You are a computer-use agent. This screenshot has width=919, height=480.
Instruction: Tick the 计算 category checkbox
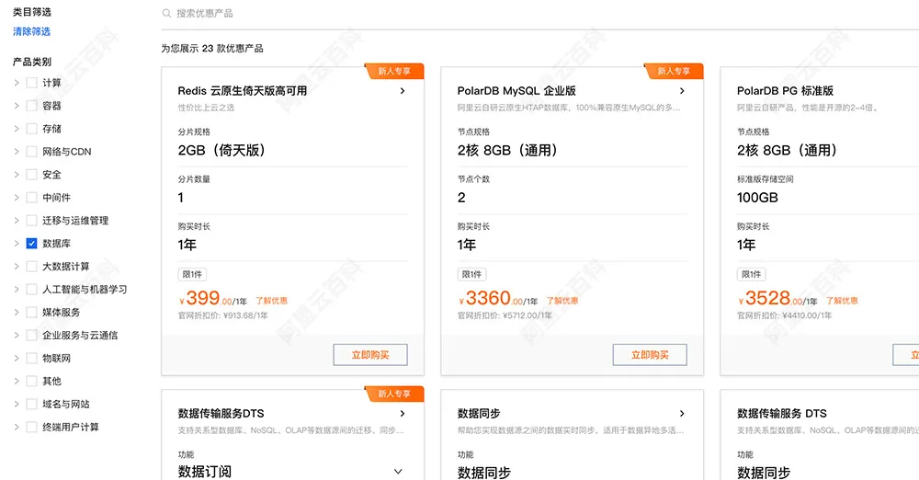click(x=31, y=83)
